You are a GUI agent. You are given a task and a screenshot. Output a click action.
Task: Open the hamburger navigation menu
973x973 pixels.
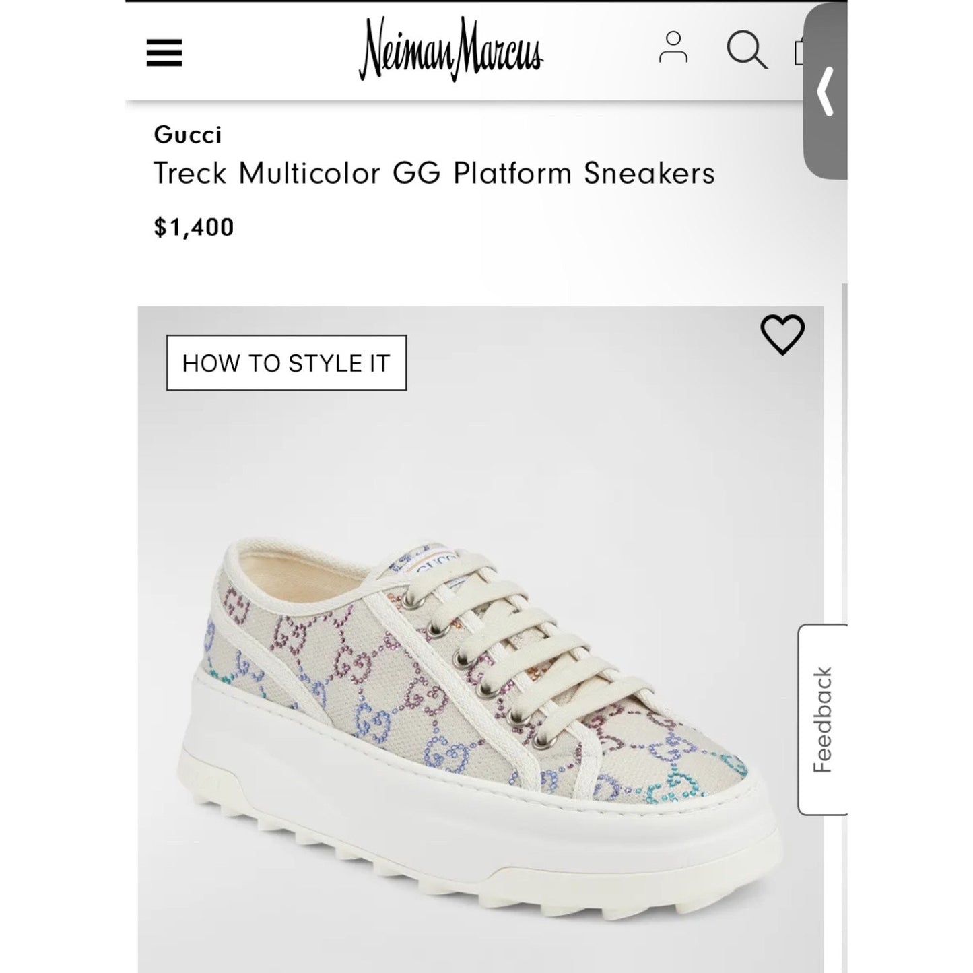(x=164, y=52)
